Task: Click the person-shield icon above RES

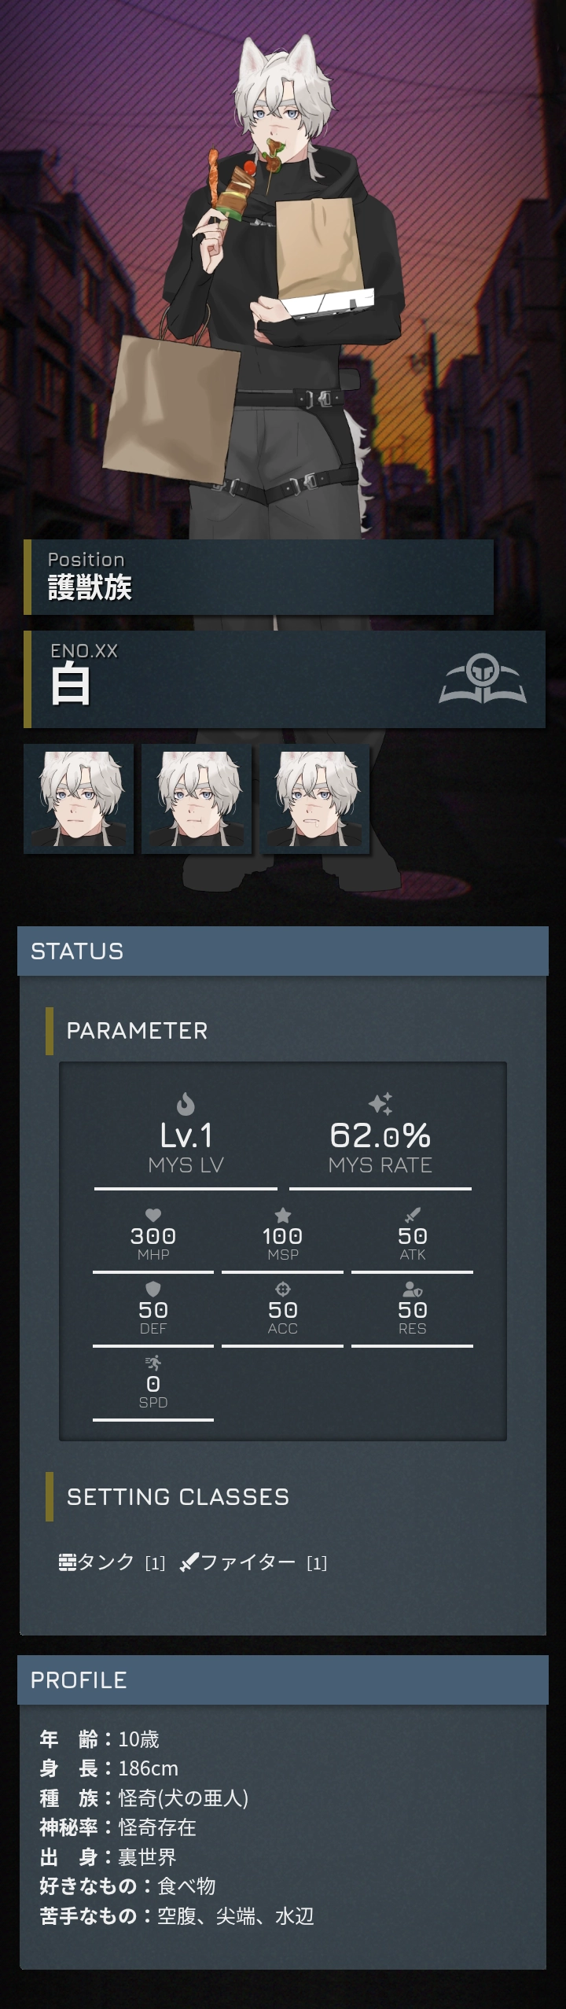Action: [413, 1289]
